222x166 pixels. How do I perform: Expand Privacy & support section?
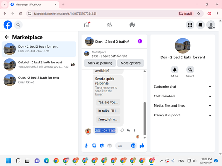coord(182,115)
